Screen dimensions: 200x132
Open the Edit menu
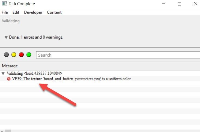pos(16,12)
